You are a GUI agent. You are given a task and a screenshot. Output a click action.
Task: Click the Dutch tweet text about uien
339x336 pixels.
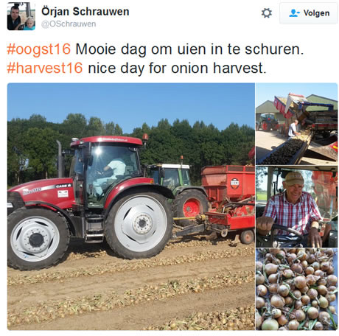click(189, 49)
